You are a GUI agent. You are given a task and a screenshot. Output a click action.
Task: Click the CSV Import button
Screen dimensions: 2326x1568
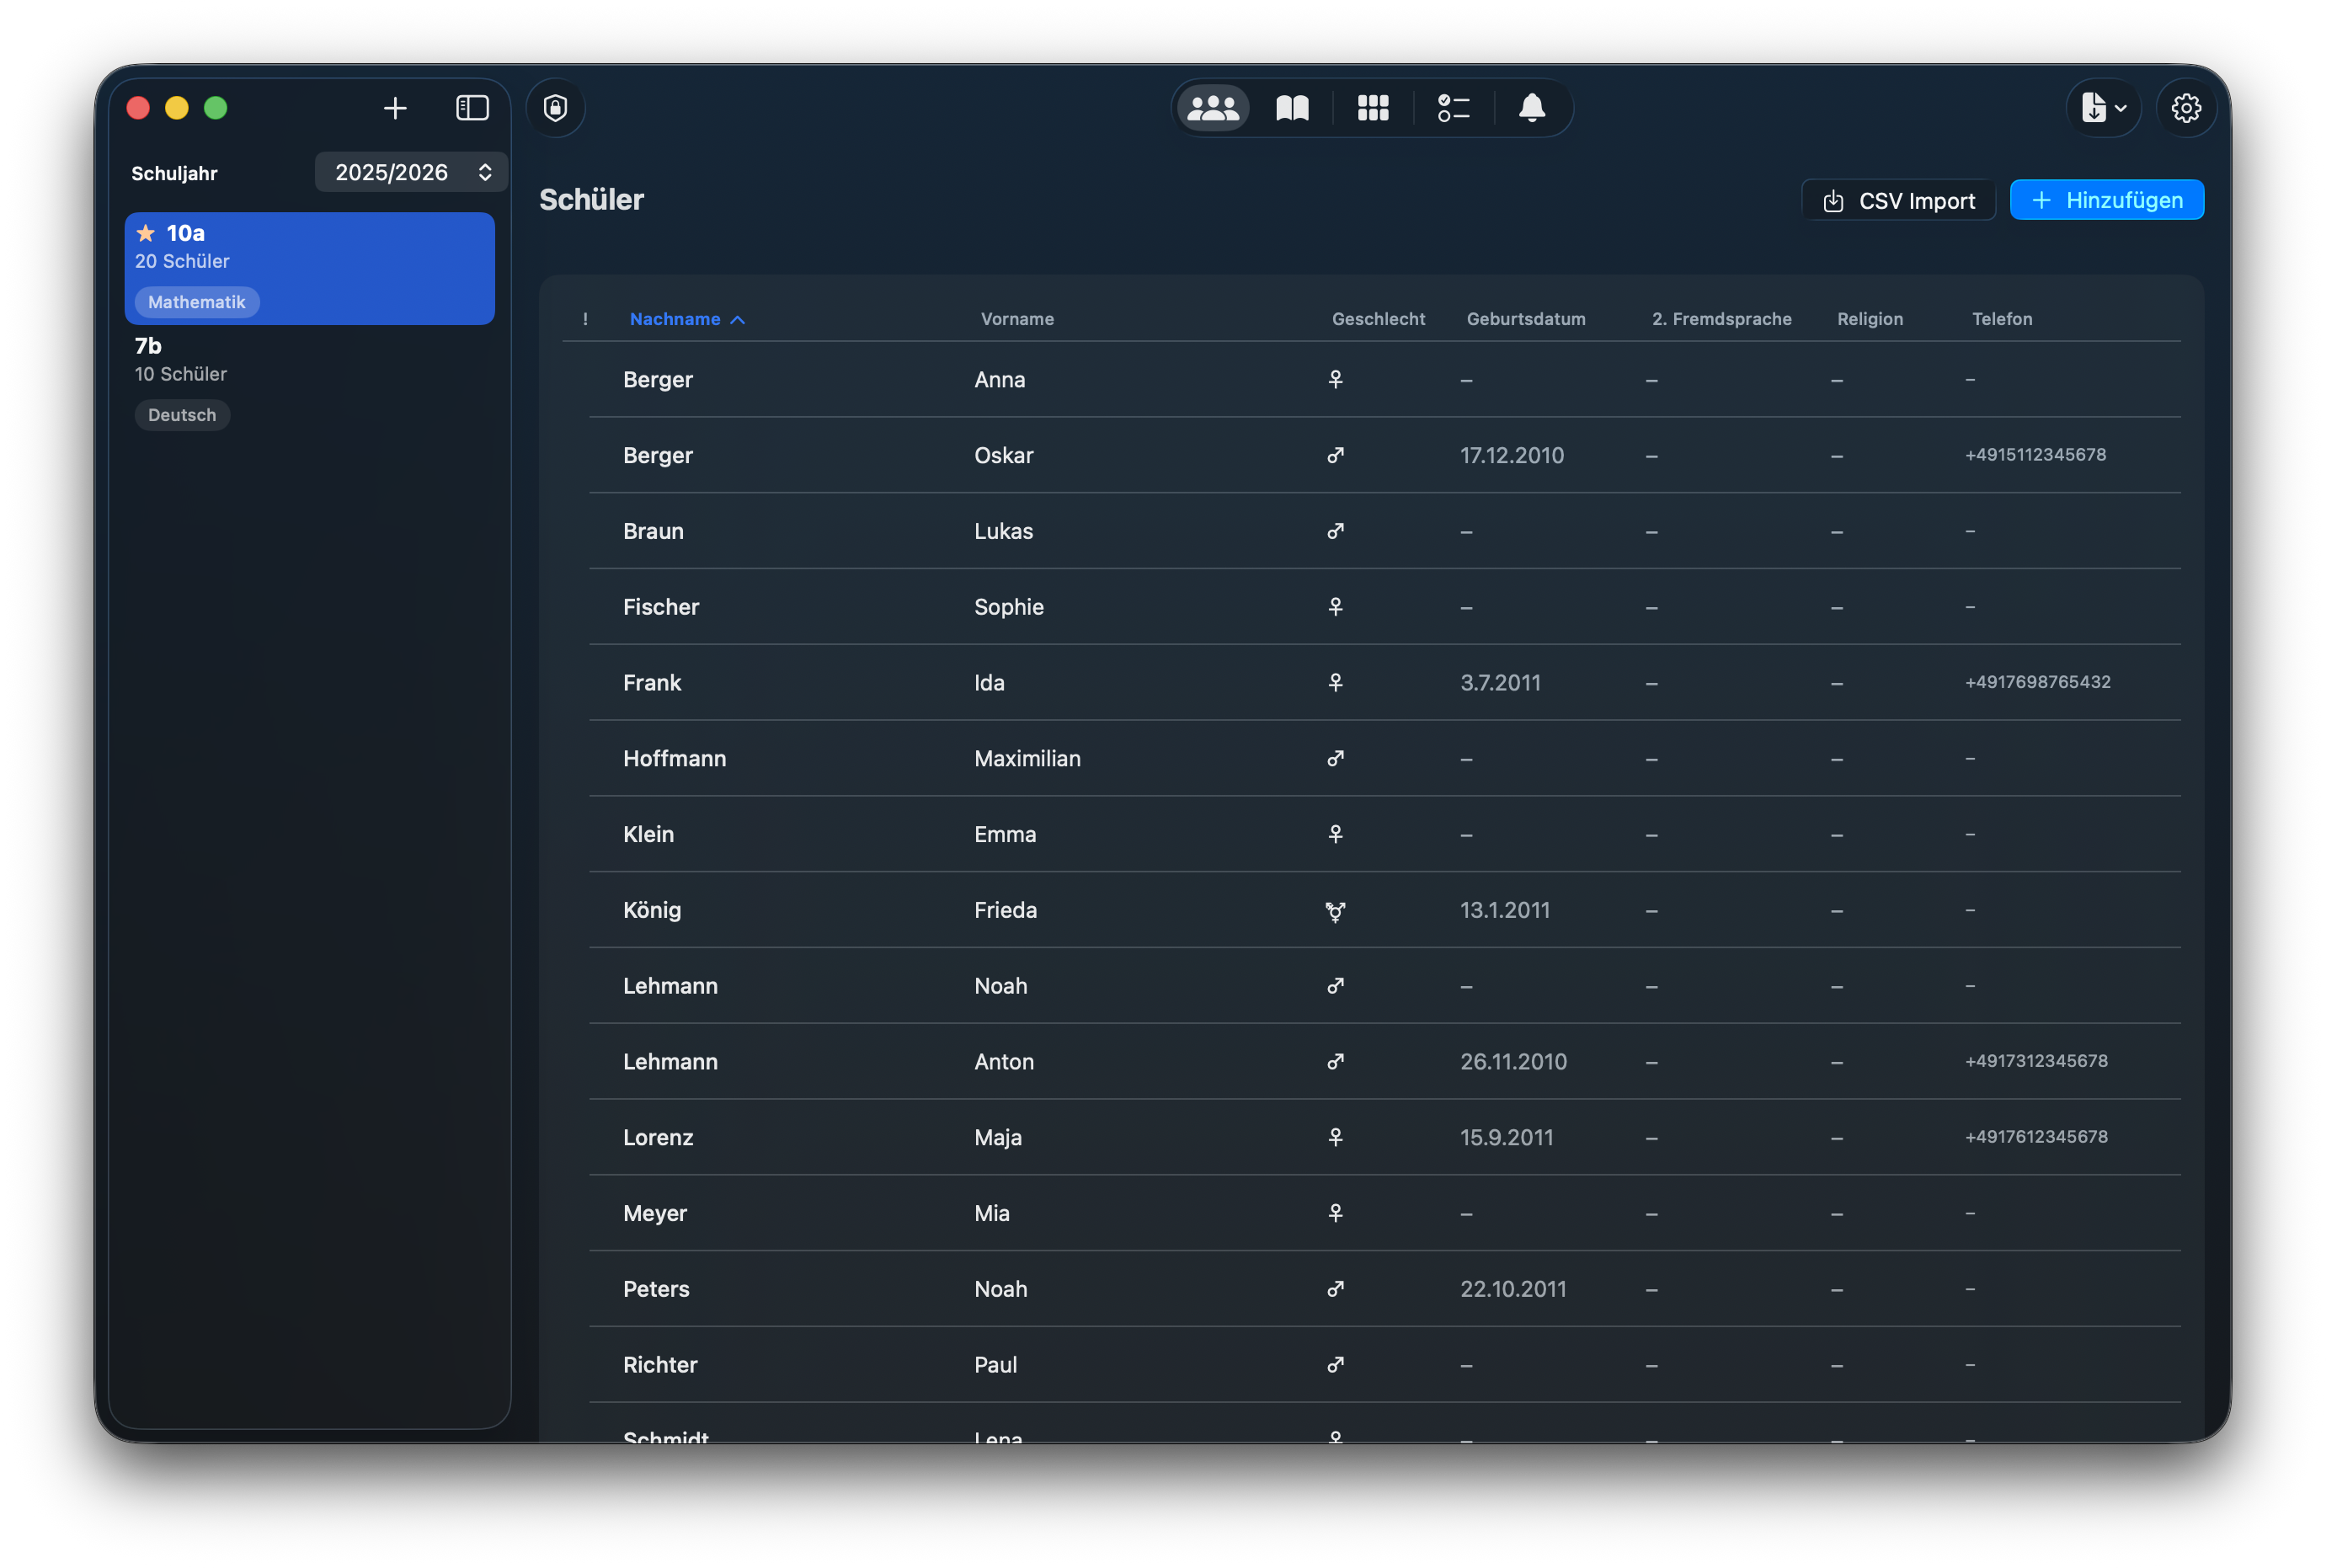(1898, 200)
